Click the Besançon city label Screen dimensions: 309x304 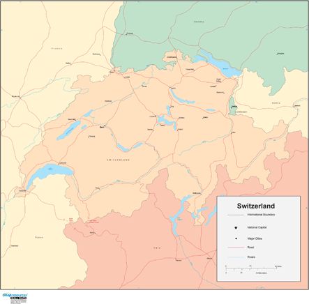pos(15,96)
